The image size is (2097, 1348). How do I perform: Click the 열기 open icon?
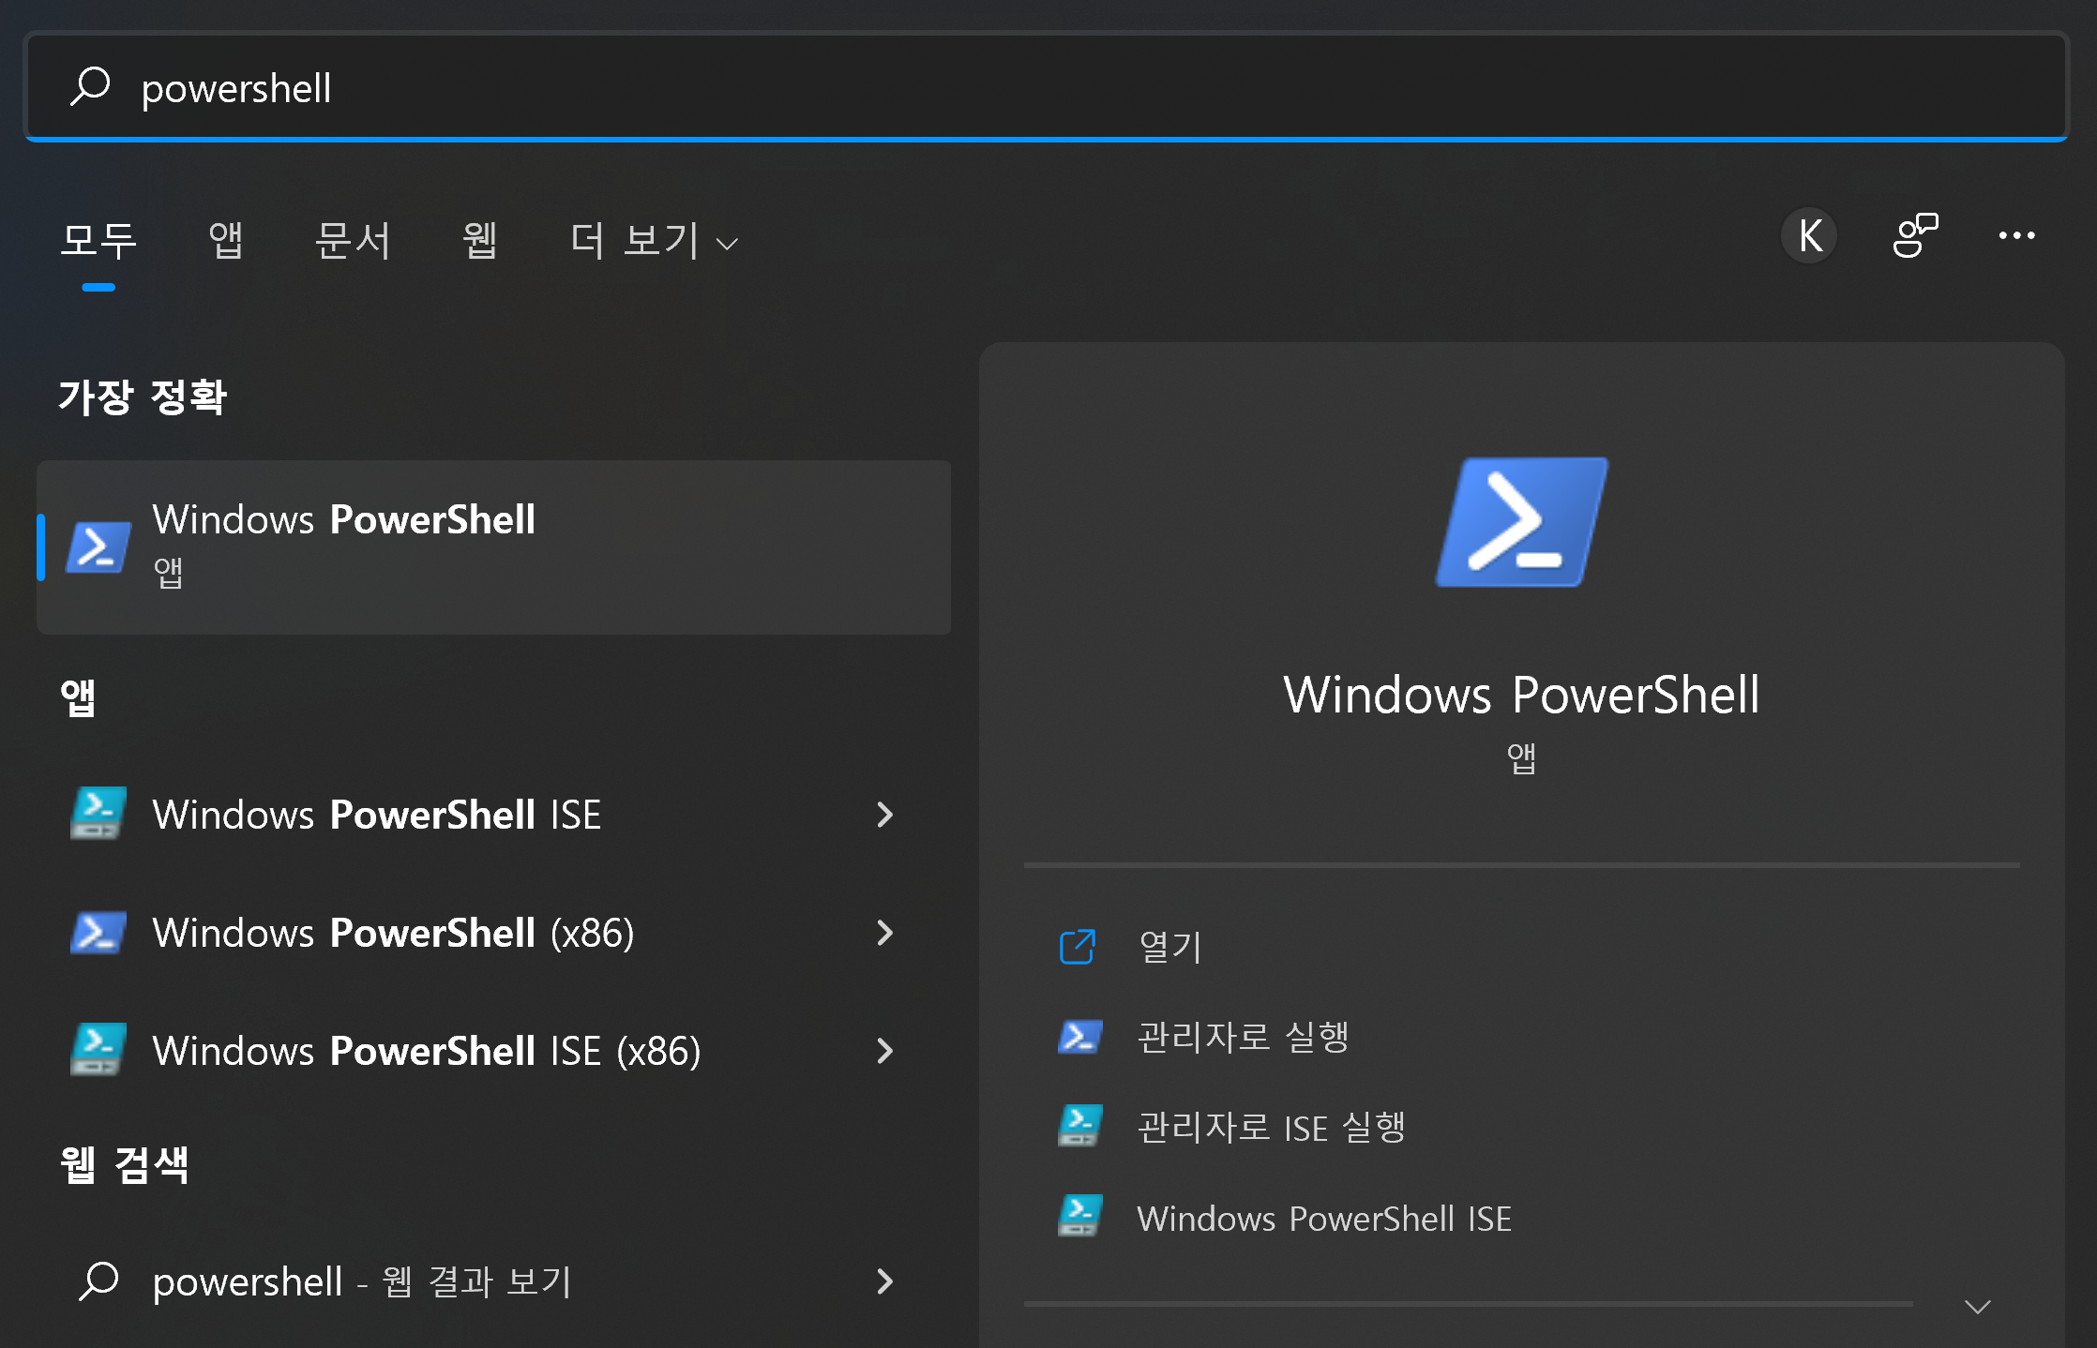click(1078, 947)
